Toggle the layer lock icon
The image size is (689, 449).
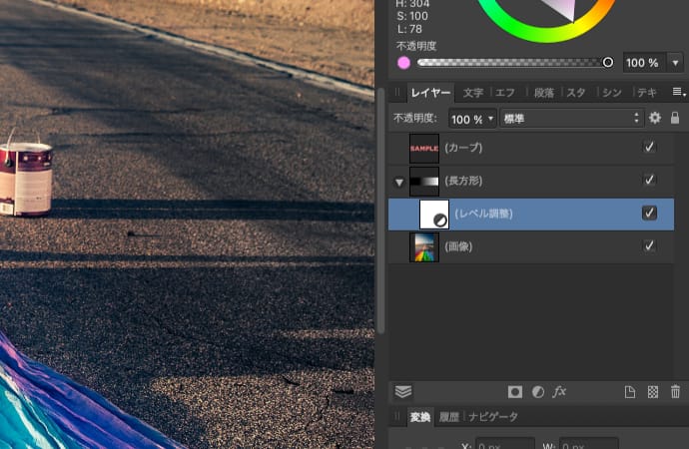click(x=675, y=118)
